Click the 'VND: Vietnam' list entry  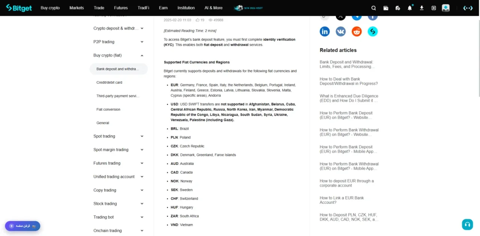[x=182, y=225]
